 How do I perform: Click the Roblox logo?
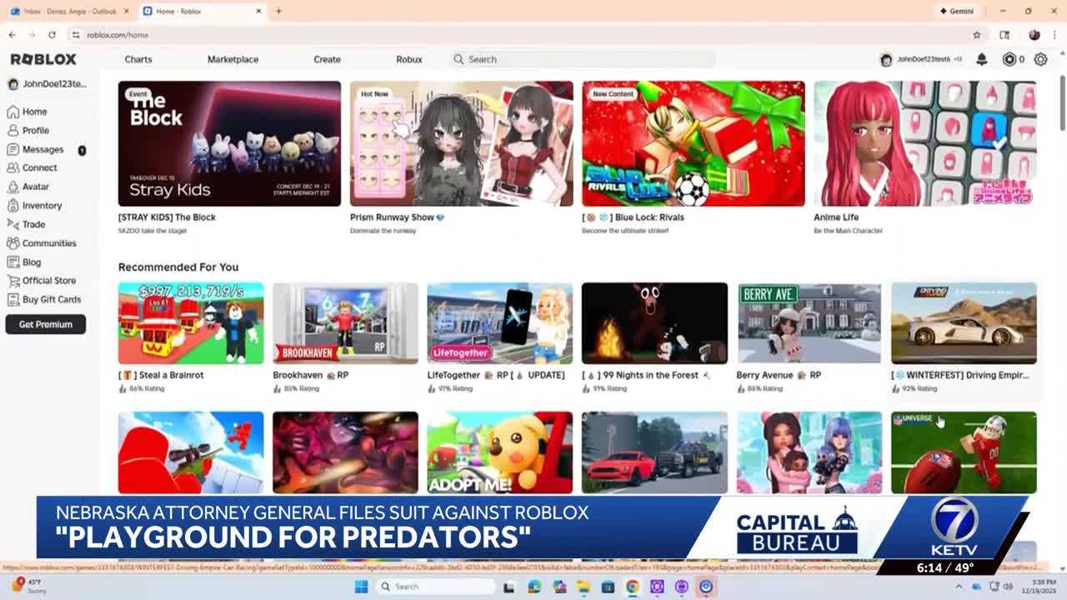click(x=43, y=59)
